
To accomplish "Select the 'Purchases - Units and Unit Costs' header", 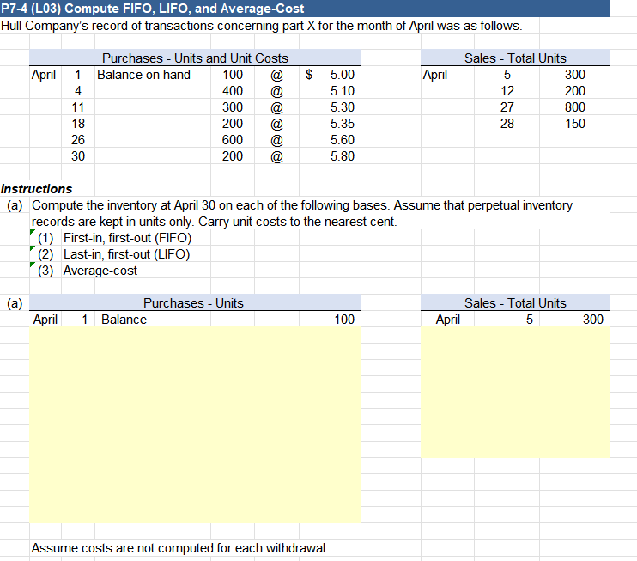I will click(x=195, y=58).
